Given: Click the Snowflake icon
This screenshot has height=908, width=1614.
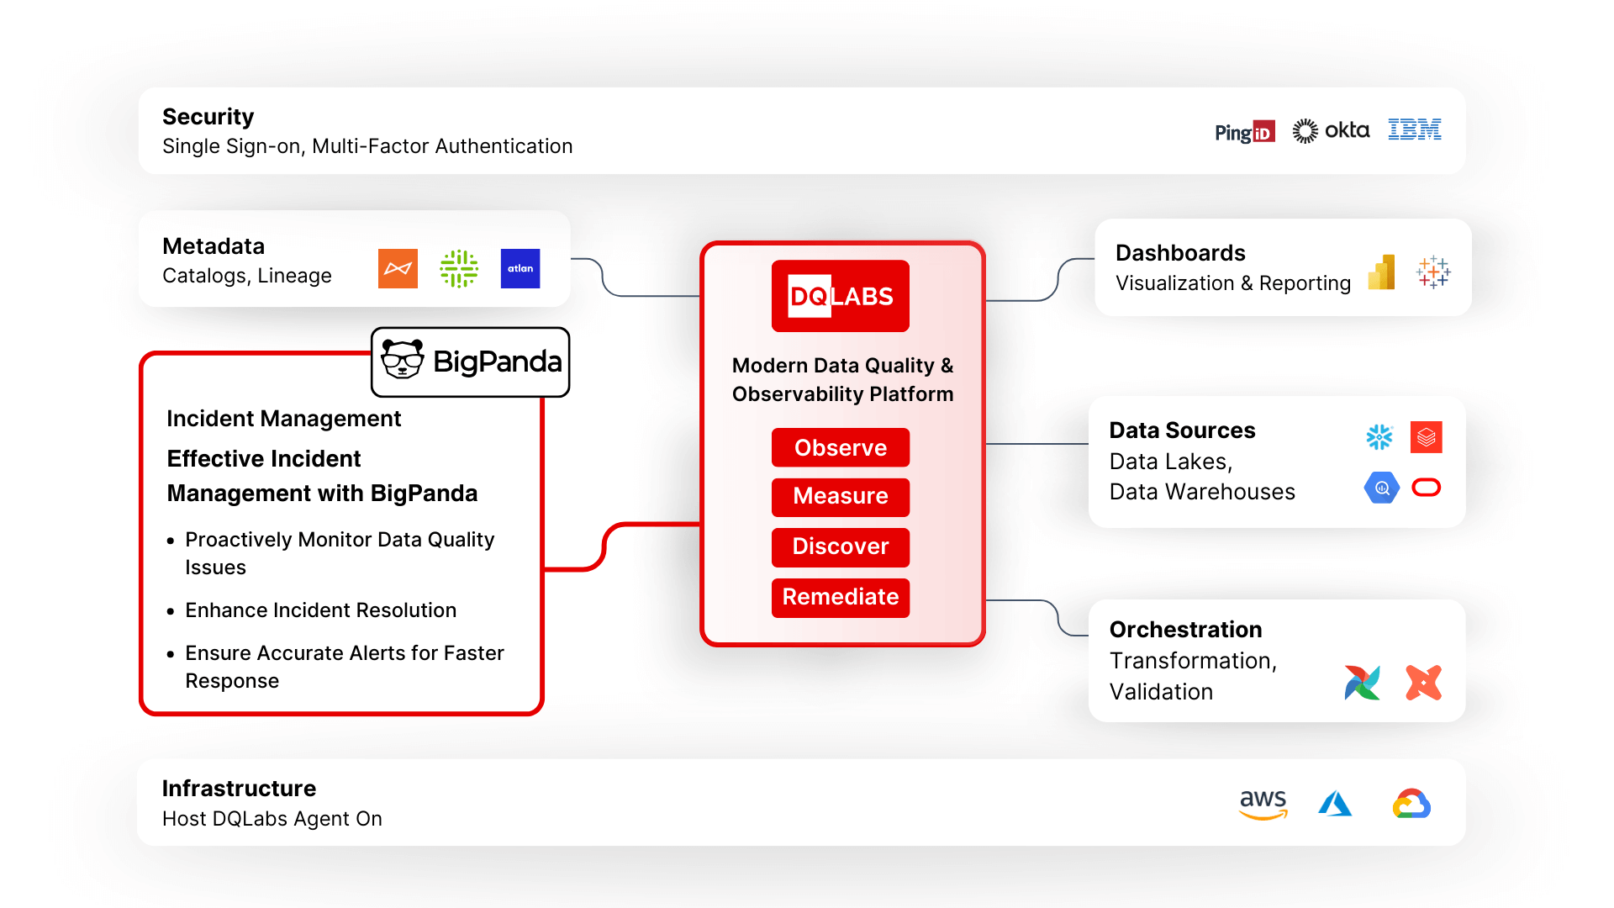Looking at the screenshot, I should pyautogui.click(x=1379, y=437).
